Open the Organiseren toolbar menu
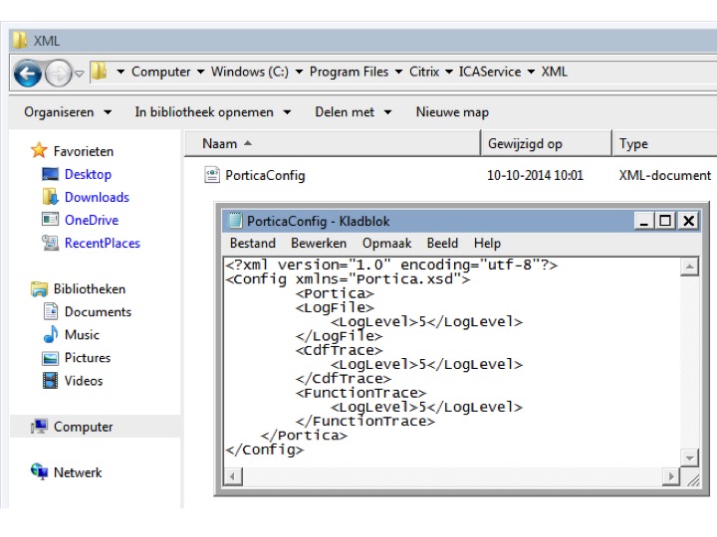This screenshot has width=717, height=537. point(68,112)
